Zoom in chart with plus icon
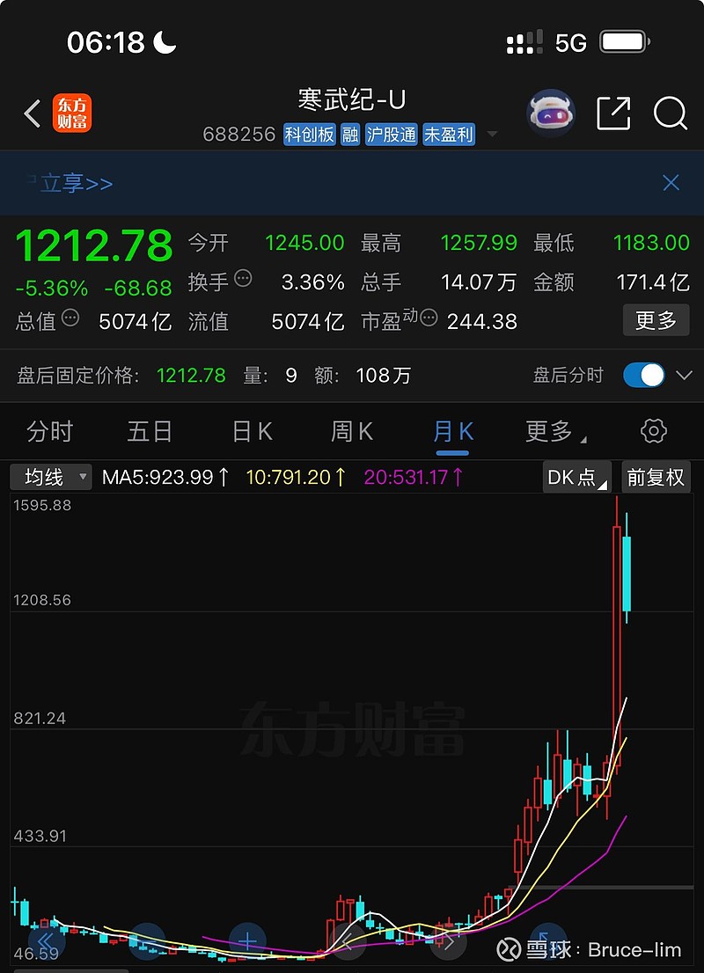 (247, 941)
